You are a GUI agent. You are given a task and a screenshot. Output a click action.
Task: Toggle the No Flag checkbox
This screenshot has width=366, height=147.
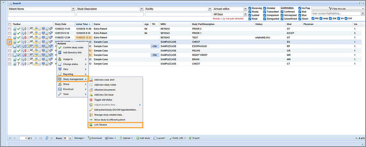(300, 8)
